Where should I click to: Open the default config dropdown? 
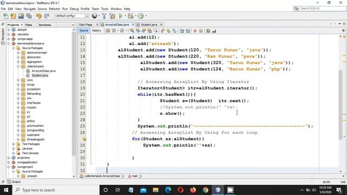[71, 16]
